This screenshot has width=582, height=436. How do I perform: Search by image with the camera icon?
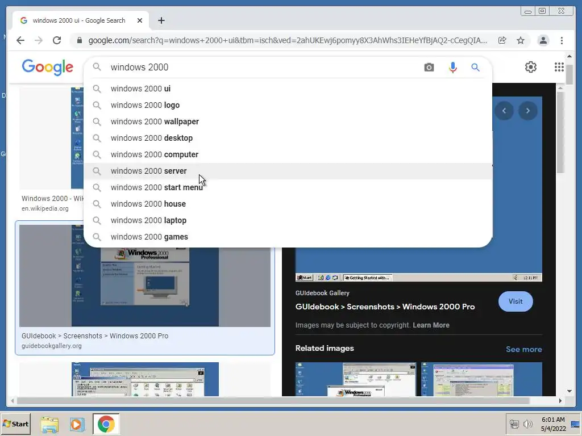click(429, 67)
